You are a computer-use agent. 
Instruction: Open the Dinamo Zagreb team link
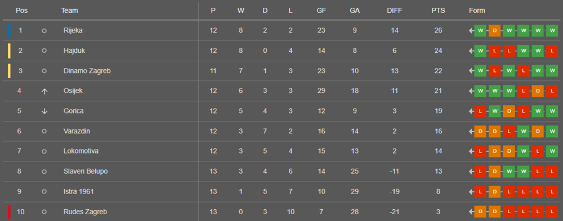click(x=87, y=71)
